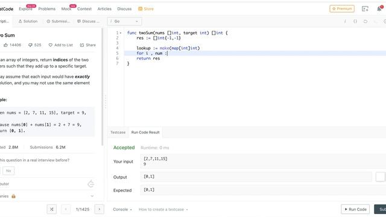Collapse the code fold arrow on line 1

(x=121, y=33)
